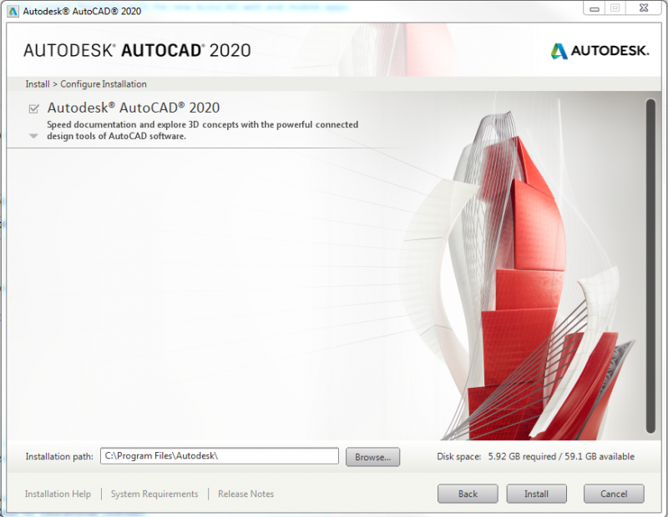Screen dimensions: 668x517
Task: Open Installation Help
Action: 57,494
